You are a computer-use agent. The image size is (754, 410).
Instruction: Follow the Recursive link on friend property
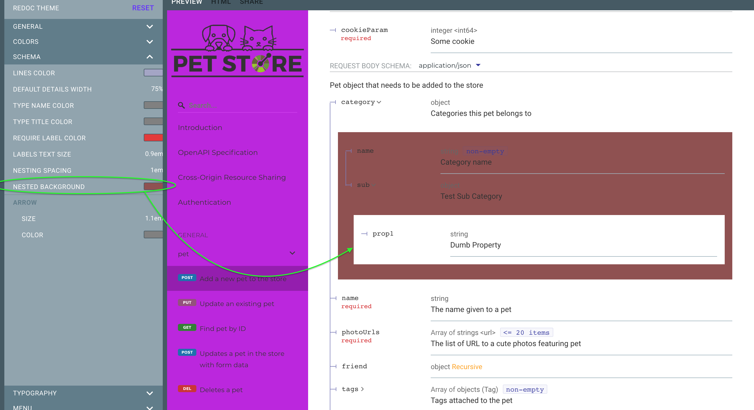tap(467, 367)
